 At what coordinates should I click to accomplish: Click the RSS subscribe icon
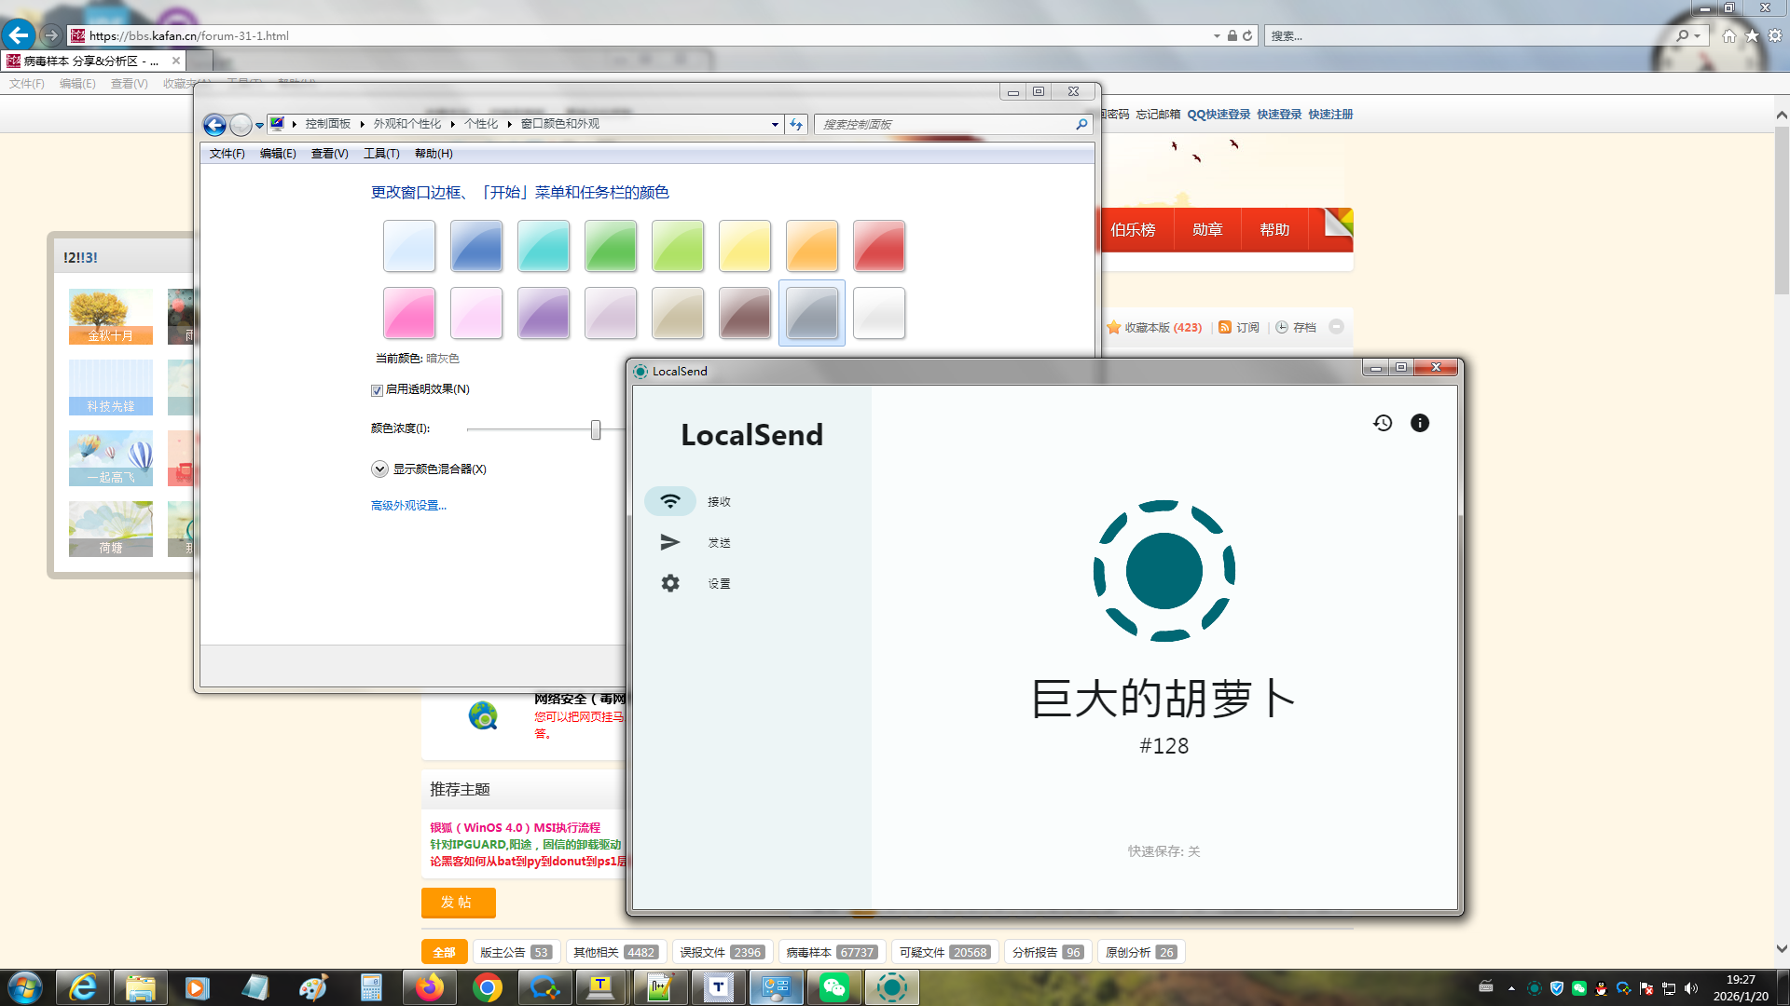[1225, 327]
